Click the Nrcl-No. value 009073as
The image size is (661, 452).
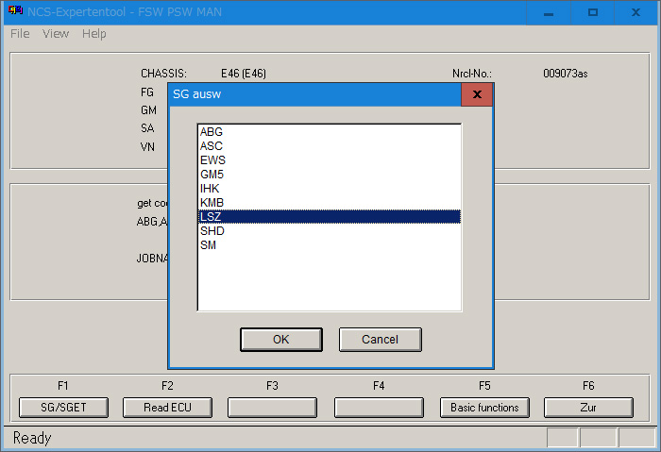click(x=565, y=74)
